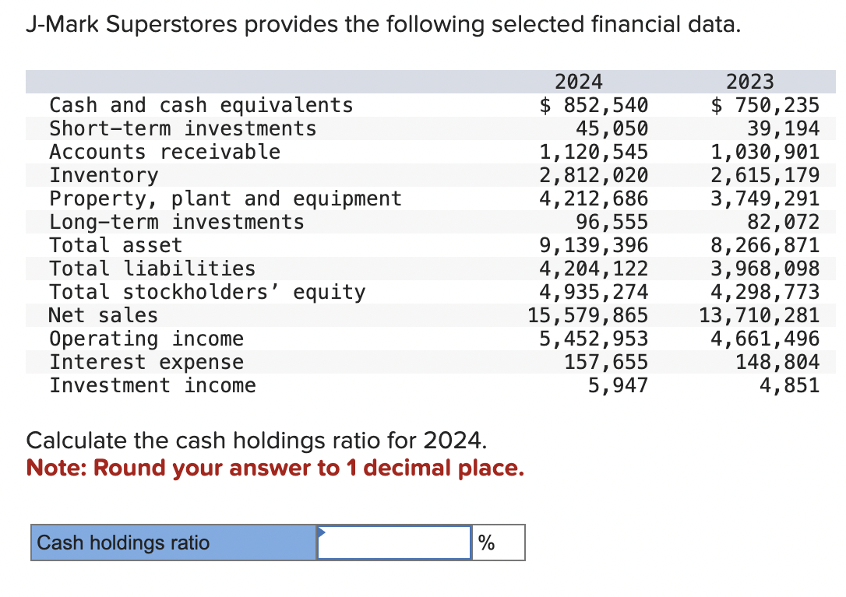Screen dimensions: 846x597
Task: Click the Property, plant and equipment row
Action: tap(225, 198)
